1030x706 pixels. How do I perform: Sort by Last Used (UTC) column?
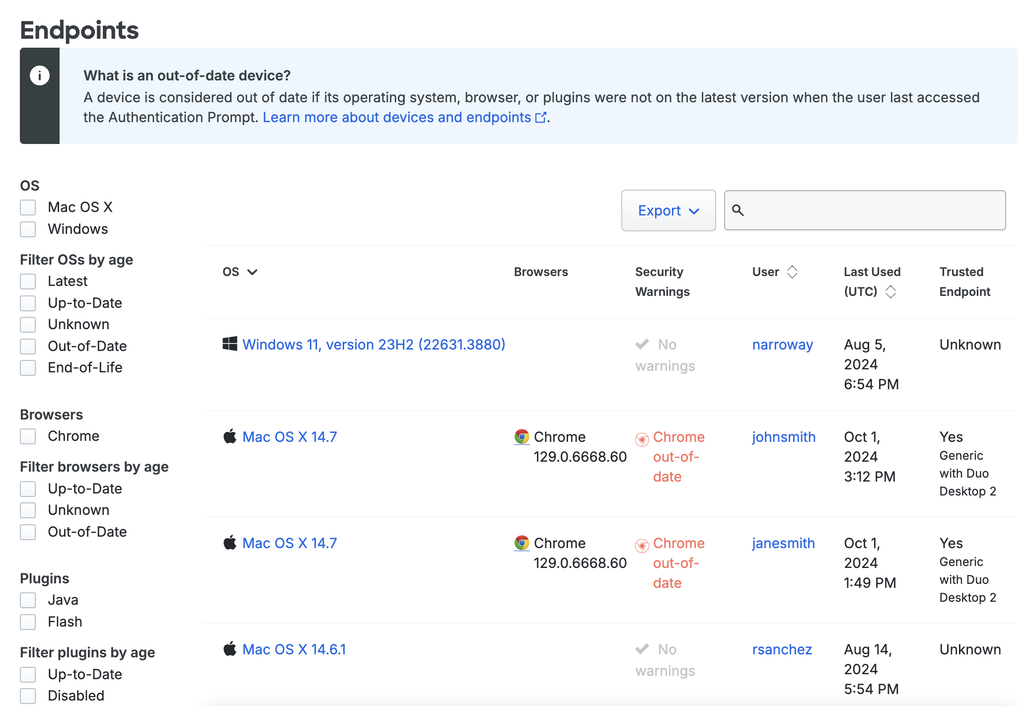(x=890, y=292)
